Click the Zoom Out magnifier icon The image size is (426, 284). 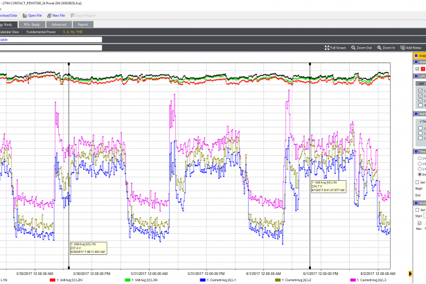pyautogui.click(x=353, y=48)
